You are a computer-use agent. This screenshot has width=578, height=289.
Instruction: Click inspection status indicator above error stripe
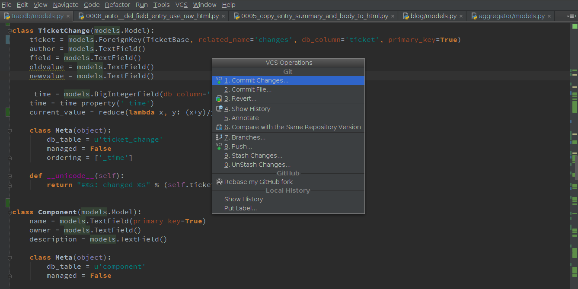[x=575, y=27]
